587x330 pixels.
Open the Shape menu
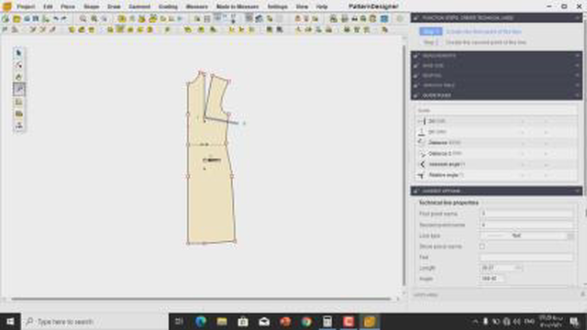(92, 6)
